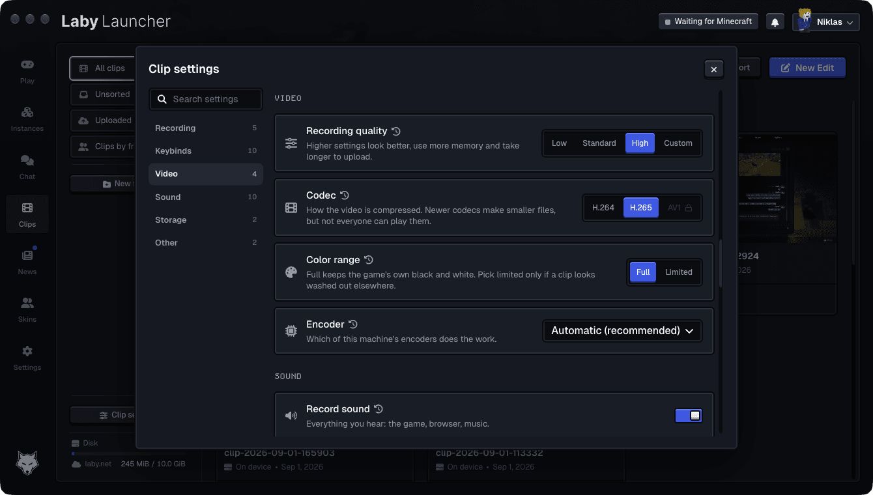Image resolution: width=873 pixels, height=495 pixels.
Task: Reset Recording quality with its history icon
Action: (x=396, y=131)
